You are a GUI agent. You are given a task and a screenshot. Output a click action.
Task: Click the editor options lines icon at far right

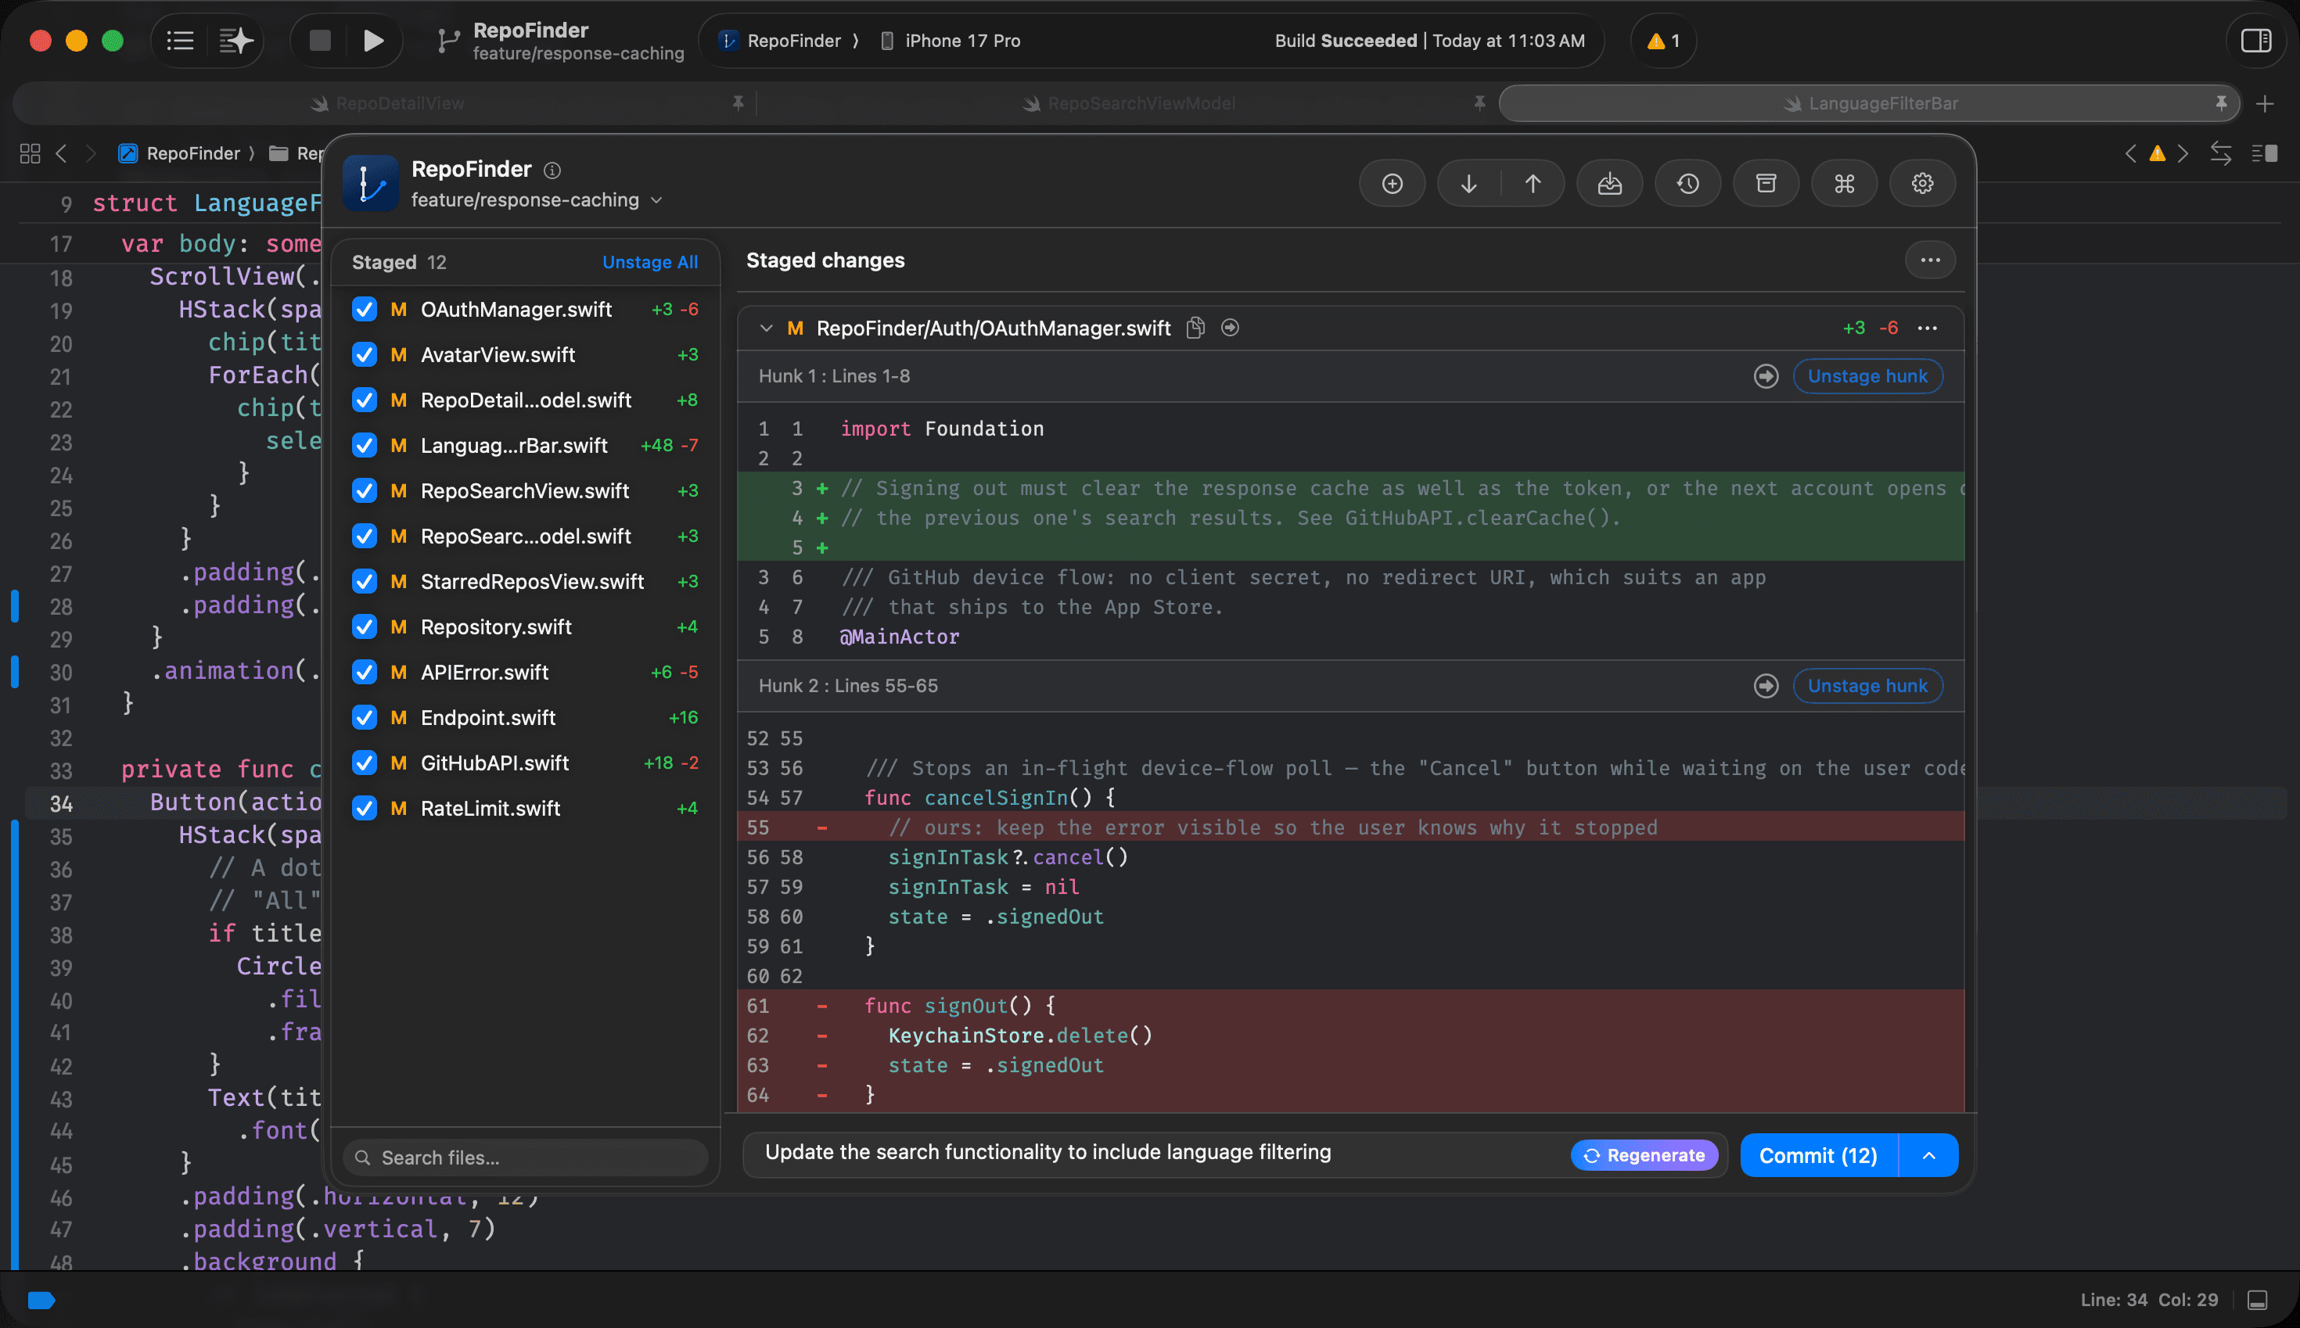tap(2265, 153)
